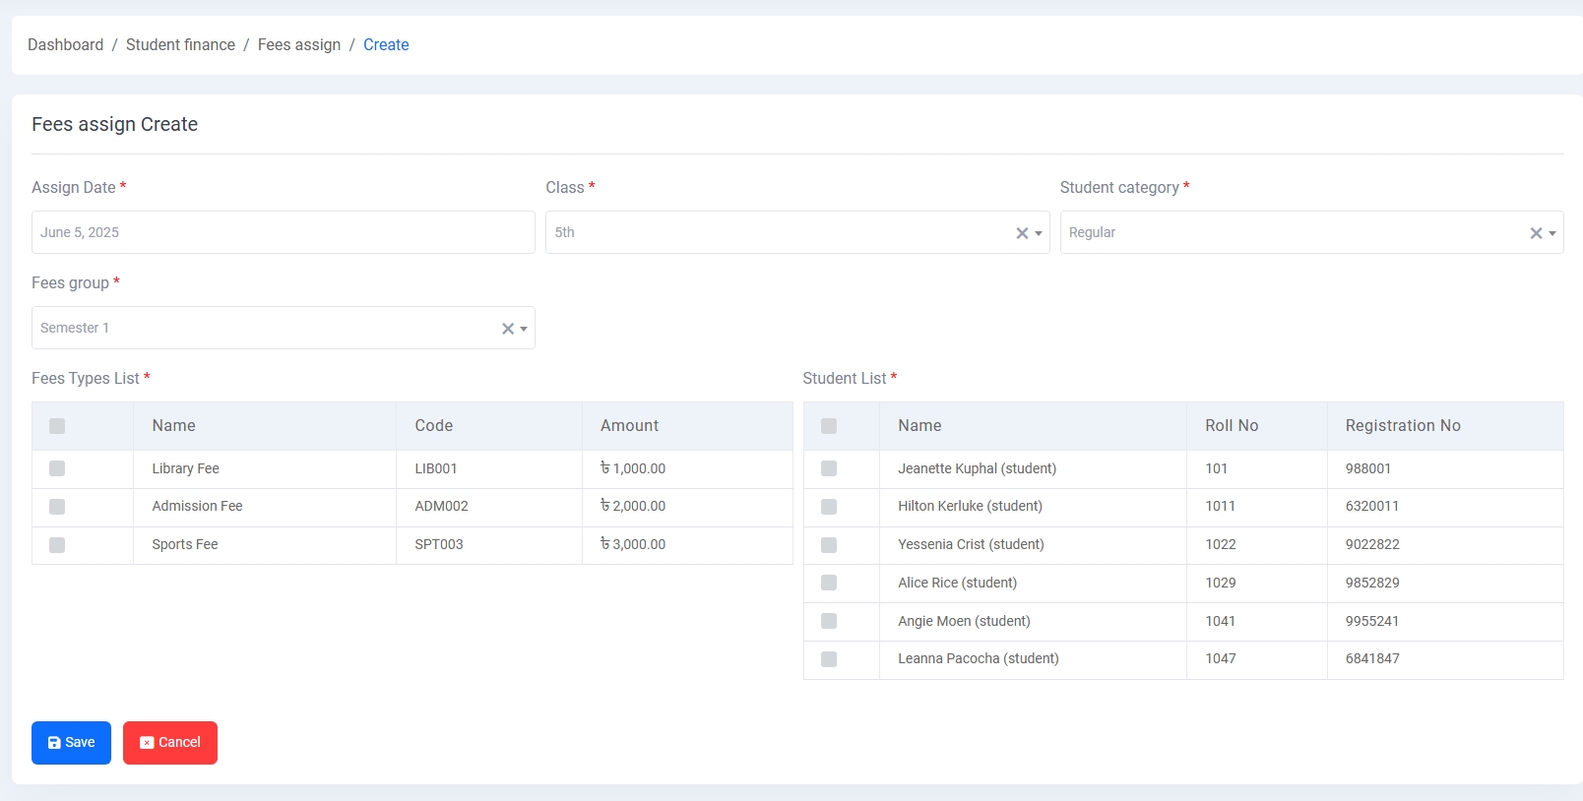Screen dimensions: 1583x801
Task: Select all fees types with header checkbox
Action: 57,426
